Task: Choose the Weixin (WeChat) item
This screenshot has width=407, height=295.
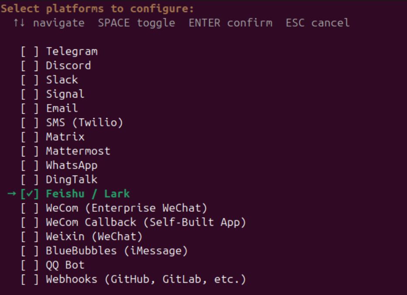Action: 94,237
